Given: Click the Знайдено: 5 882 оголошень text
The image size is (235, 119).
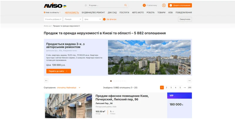Looking at the screenshot, I should pyautogui.click(x=120, y=88).
